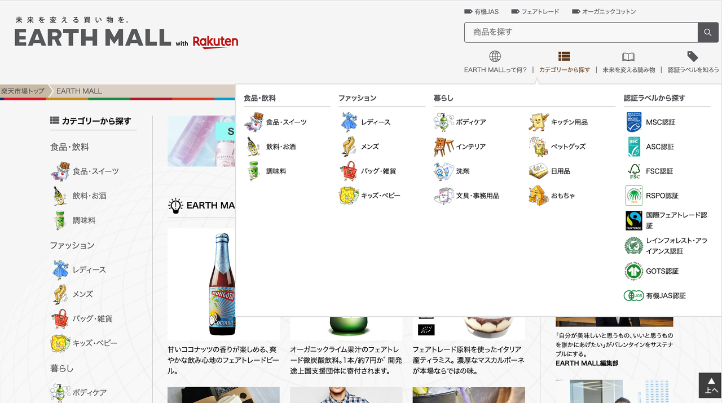Open the 認証ラベルを知ろう menu label
The width and height of the screenshot is (722, 403).
coord(693,70)
